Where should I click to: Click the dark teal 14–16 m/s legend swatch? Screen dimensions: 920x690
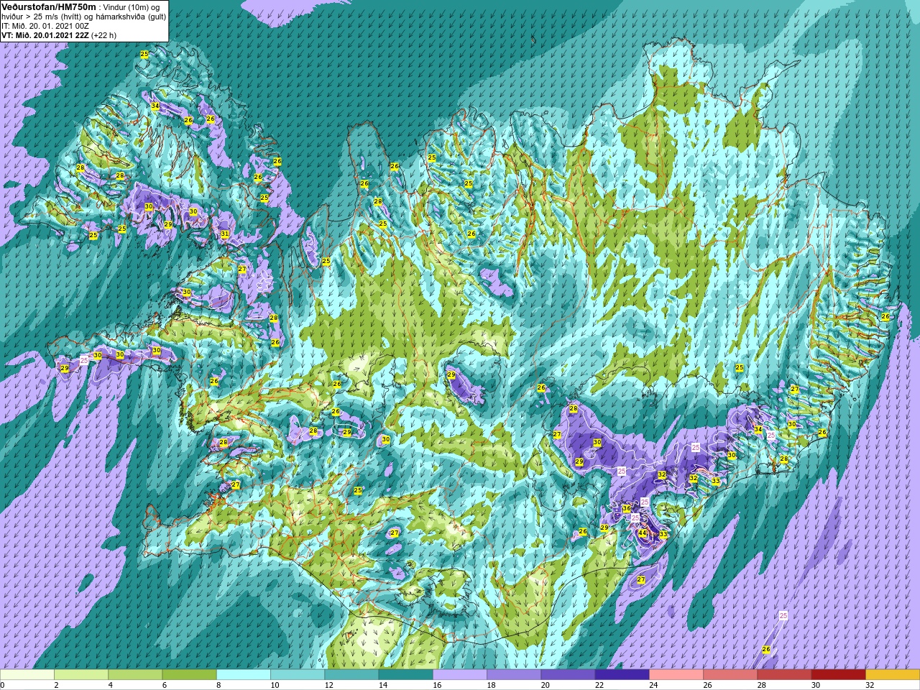click(406, 675)
